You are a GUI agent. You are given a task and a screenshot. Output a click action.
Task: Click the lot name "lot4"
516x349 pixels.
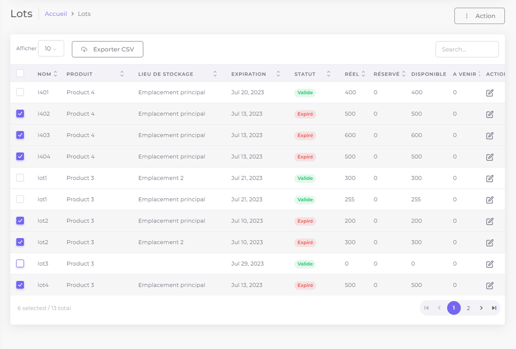(43, 285)
